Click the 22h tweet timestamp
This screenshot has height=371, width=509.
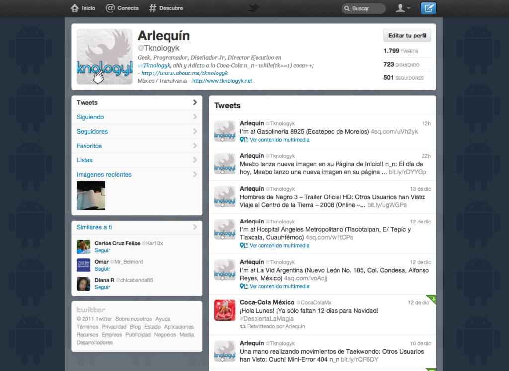[426, 156]
